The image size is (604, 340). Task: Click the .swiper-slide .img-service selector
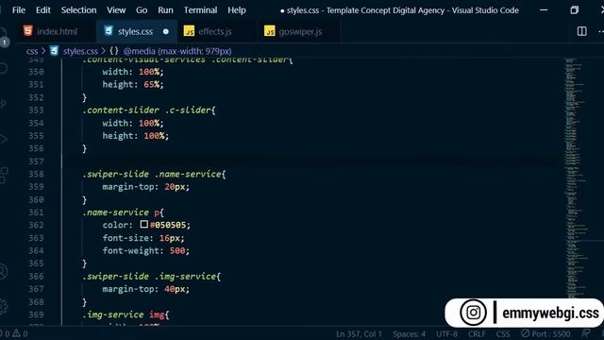tap(149, 277)
